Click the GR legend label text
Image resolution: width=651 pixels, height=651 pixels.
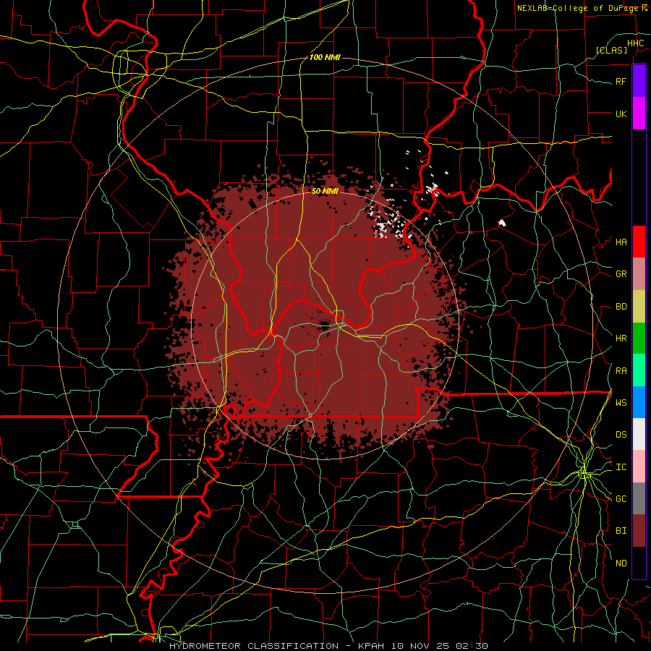621,274
